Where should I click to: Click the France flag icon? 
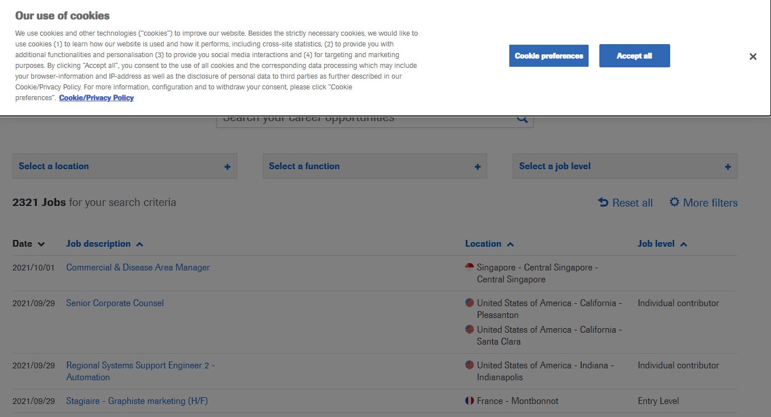[x=470, y=401]
